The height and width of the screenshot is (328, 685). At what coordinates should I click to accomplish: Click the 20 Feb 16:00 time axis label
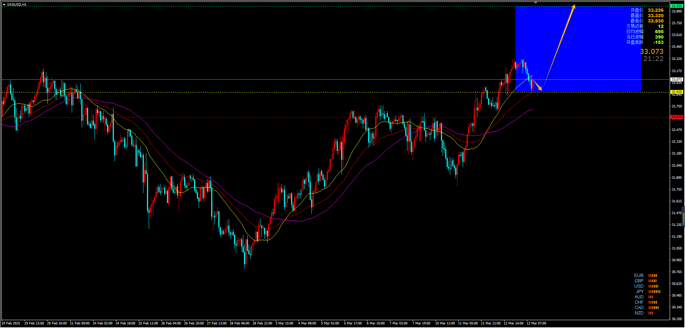(57, 323)
